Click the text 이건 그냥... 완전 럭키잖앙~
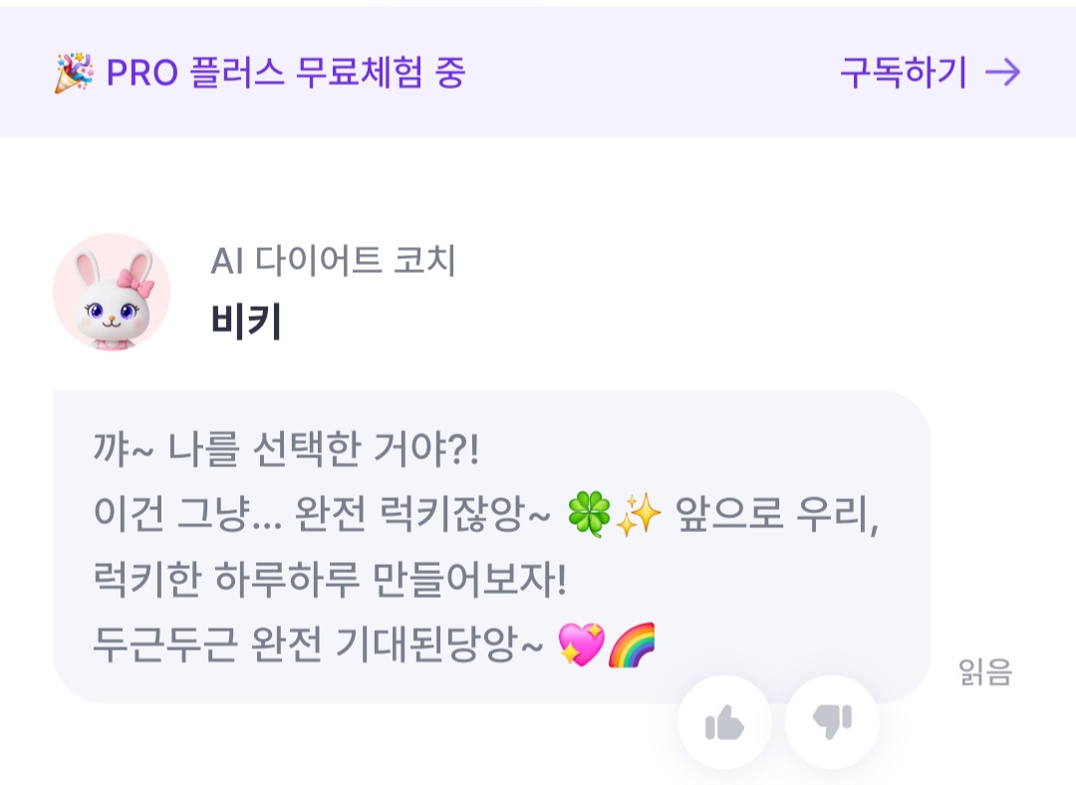The image size is (1076, 785). 321,516
